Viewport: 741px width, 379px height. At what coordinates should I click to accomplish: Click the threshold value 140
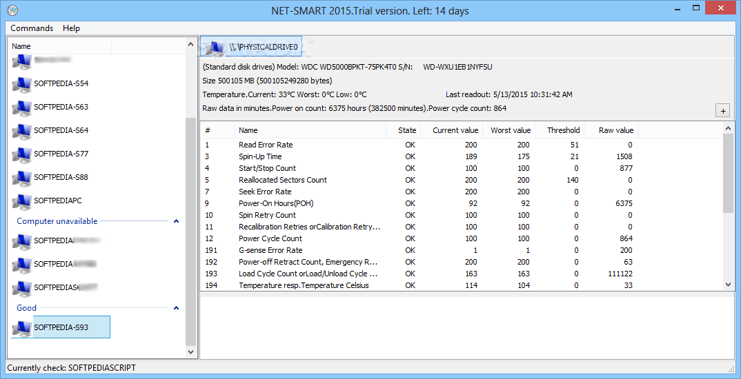[x=571, y=180]
